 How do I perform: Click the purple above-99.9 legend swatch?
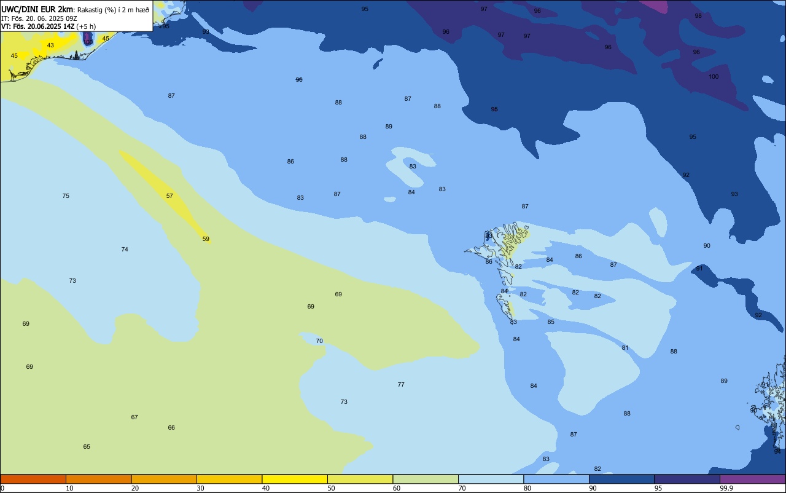tap(752, 479)
